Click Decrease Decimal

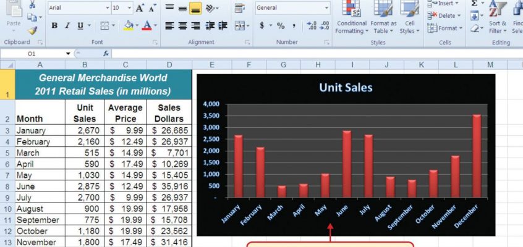[324, 26]
